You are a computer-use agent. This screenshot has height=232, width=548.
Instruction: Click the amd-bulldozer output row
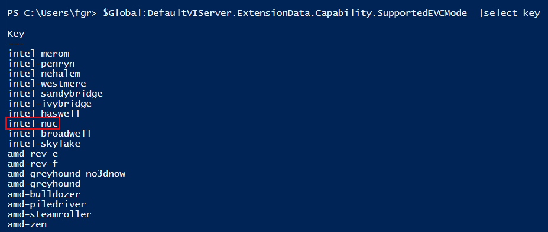pos(44,194)
